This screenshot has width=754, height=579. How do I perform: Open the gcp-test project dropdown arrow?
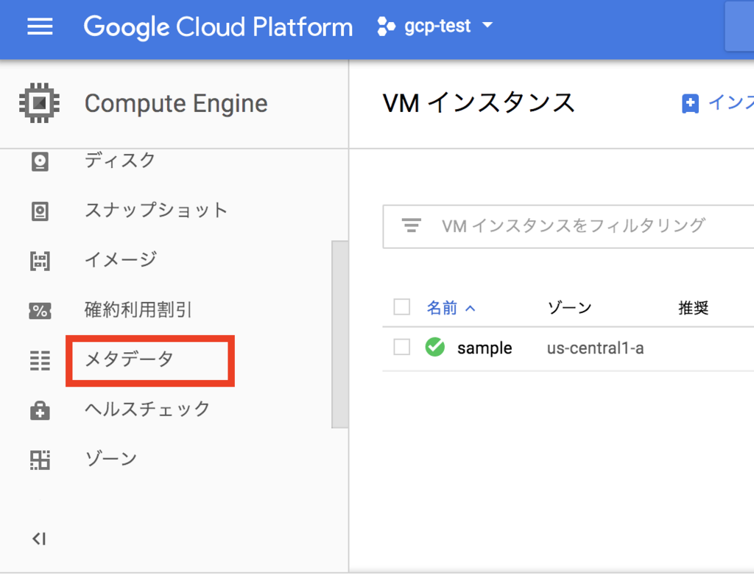click(487, 24)
